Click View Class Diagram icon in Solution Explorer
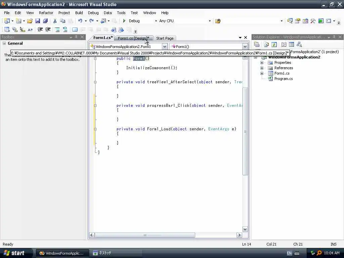This screenshot has width=344, height=258. point(299,45)
